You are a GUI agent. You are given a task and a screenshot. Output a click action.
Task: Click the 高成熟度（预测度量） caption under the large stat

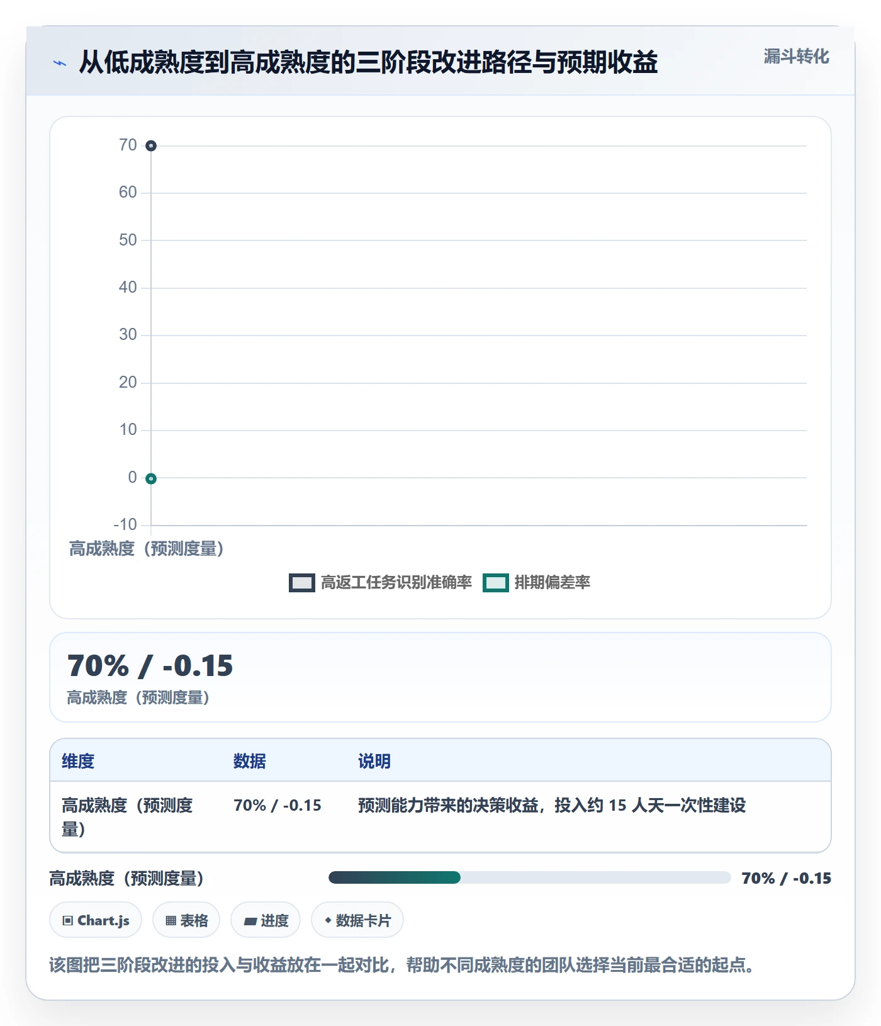point(138,697)
